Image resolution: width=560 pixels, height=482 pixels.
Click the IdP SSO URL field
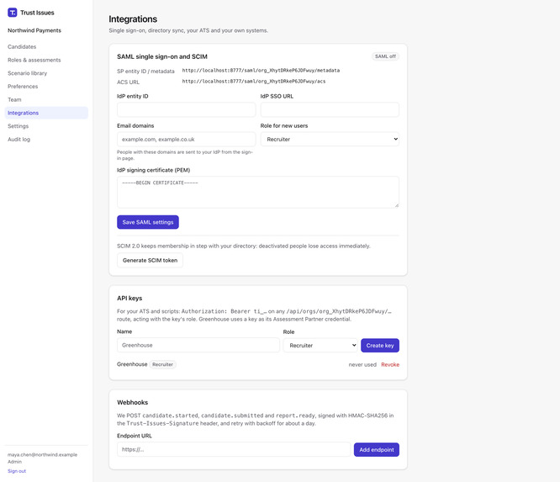[330, 109]
